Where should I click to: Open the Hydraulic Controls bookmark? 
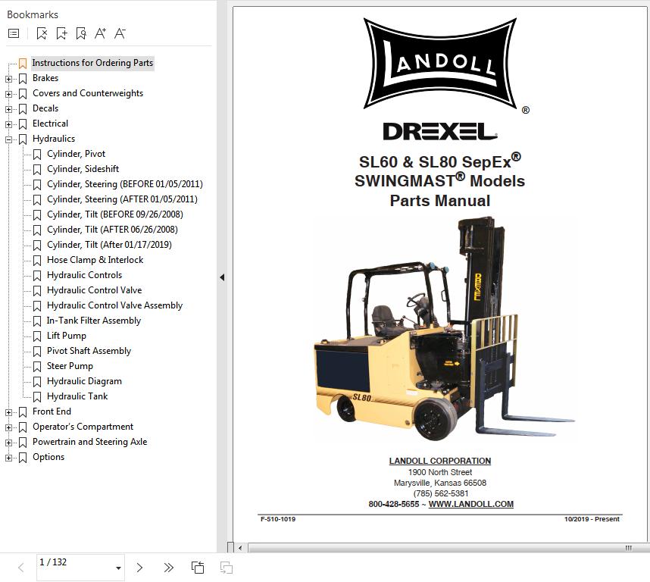pos(85,275)
